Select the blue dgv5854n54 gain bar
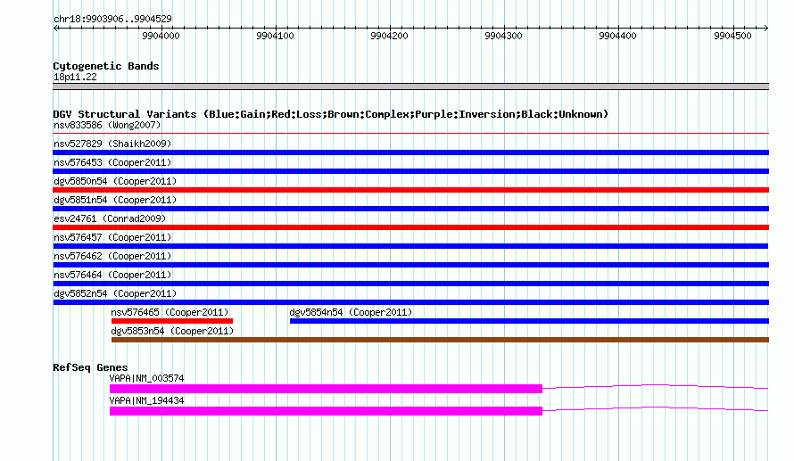Image resolution: width=794 pixels, height=461 pixels. coord(529,321)
